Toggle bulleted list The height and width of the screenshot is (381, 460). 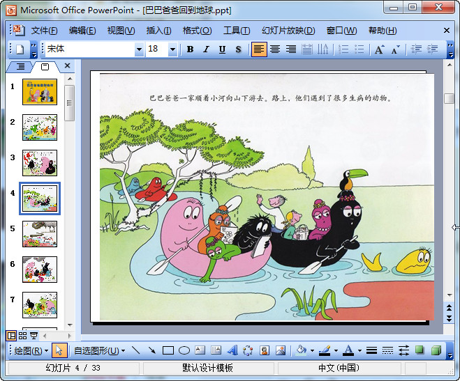click(359, 49)
